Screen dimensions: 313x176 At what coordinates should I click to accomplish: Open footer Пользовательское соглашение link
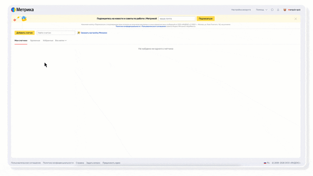click(26, 163)
